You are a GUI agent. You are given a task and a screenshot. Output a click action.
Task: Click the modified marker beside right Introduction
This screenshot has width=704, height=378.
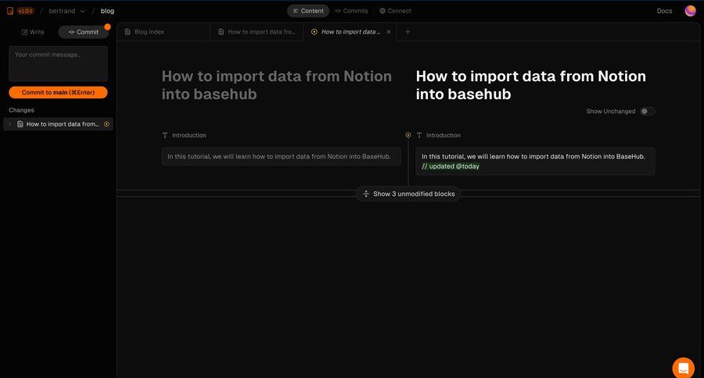tap(408, 135)
